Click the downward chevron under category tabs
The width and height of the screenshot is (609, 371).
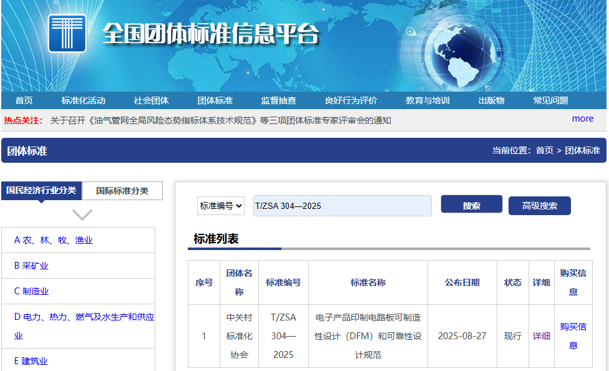(x=82, y=215)
